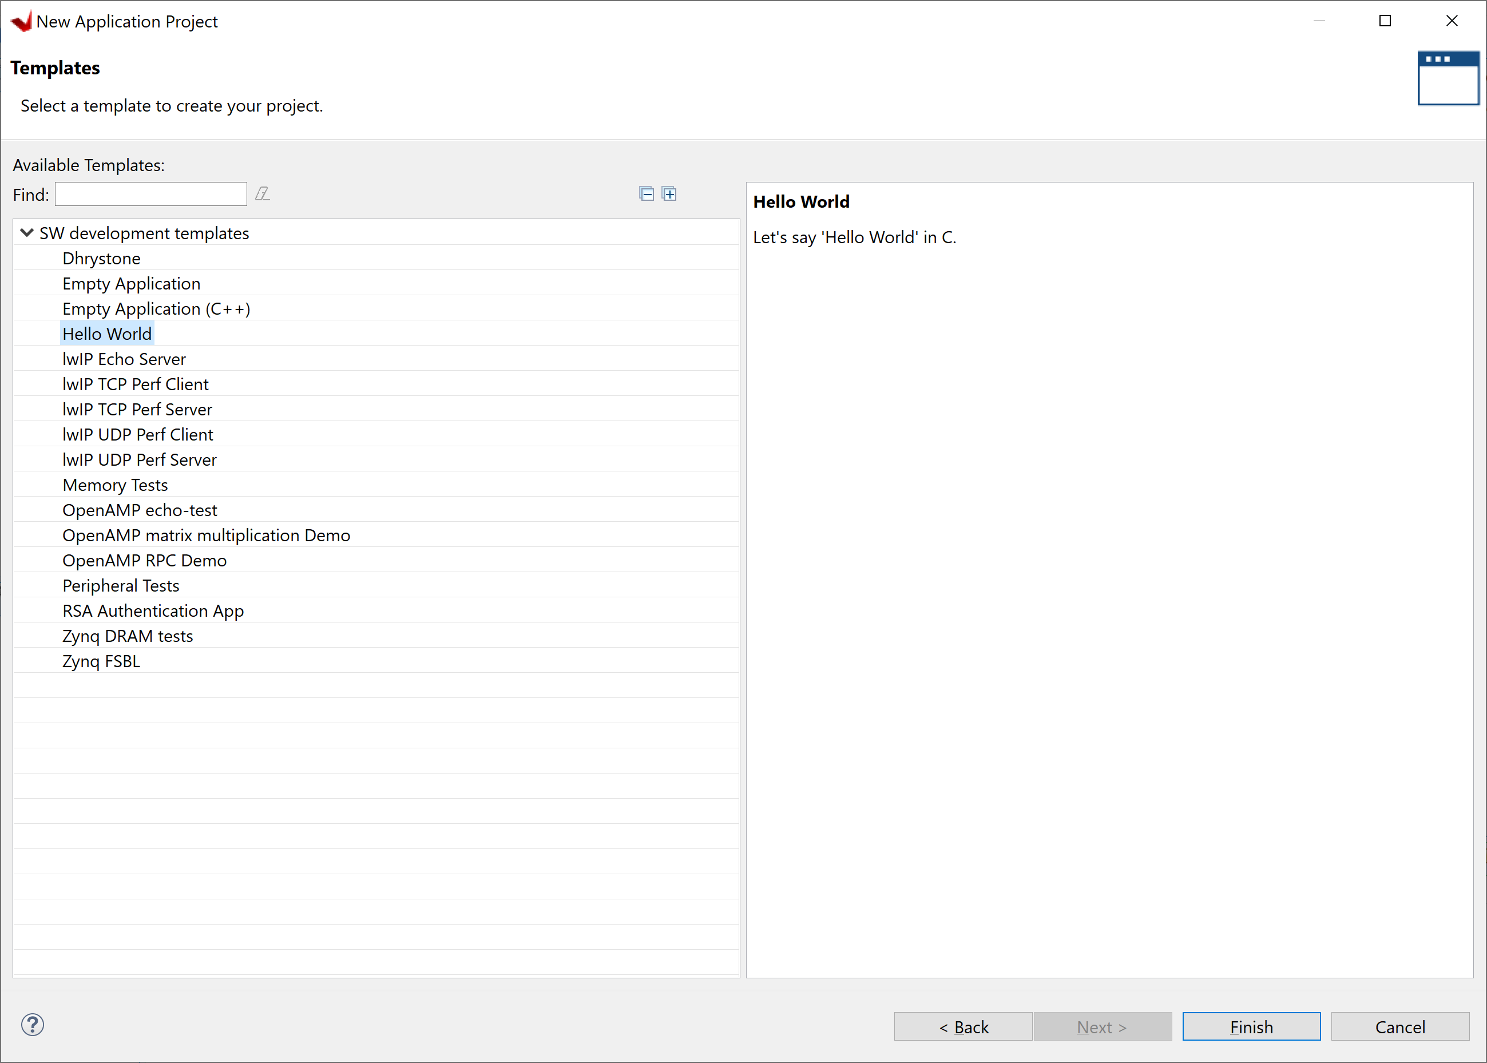Collapse the SW development templates tree
This screenshot has height=1063, width=1487.
pos(27,232)
